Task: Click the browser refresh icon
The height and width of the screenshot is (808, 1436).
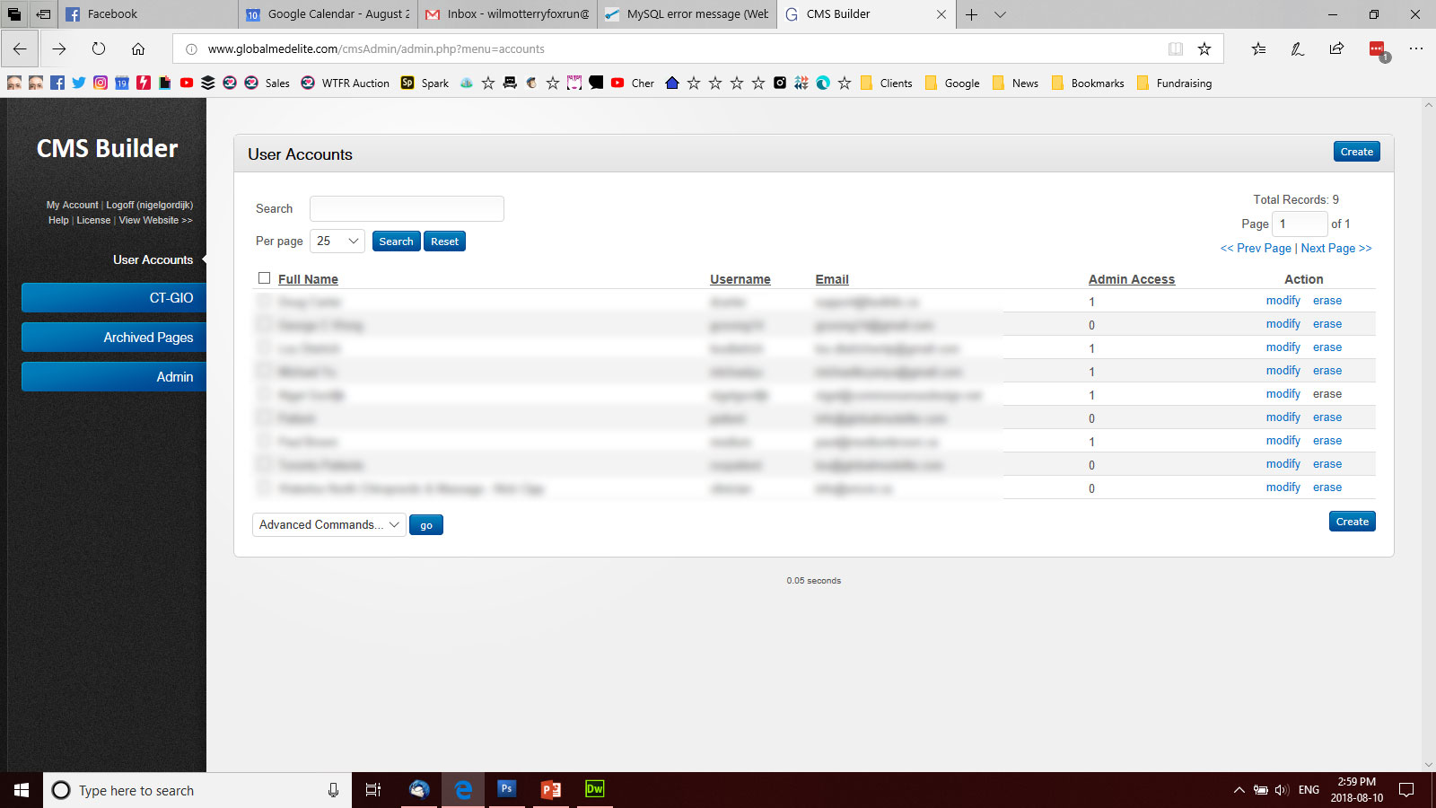Action: point(99,49)
